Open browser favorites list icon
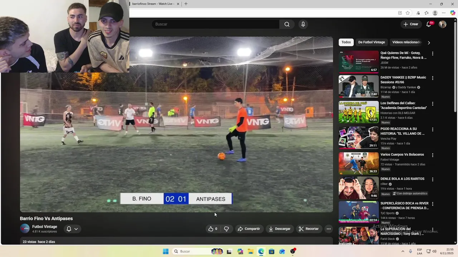The height and width of the screenshot is (257, 458). pyautogui.click(x=427, y=13)
